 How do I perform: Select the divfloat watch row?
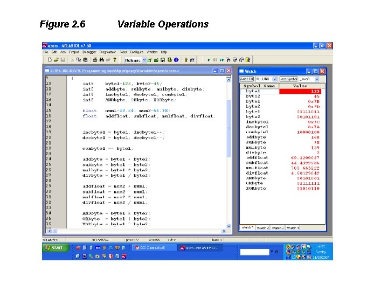point(281,173)
